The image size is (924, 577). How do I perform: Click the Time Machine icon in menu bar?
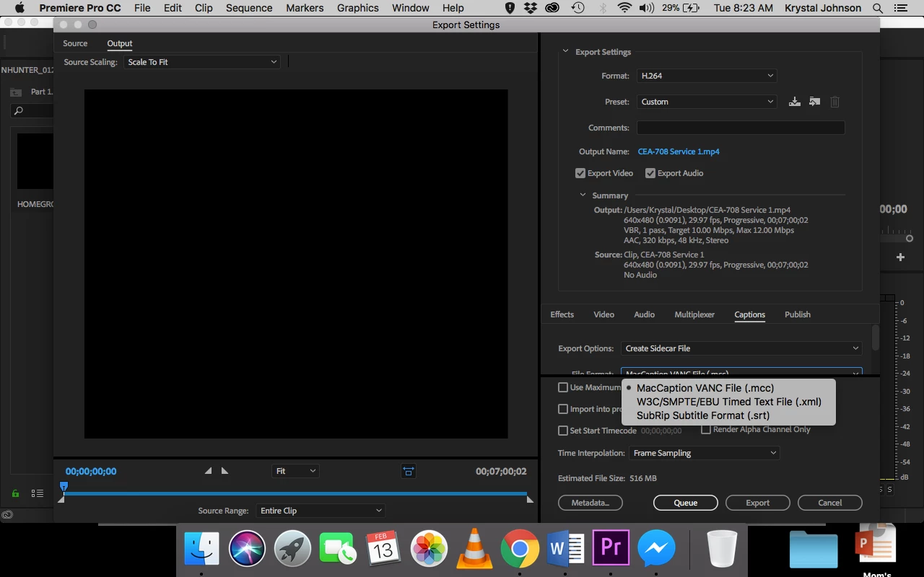[x=577, y=8]
